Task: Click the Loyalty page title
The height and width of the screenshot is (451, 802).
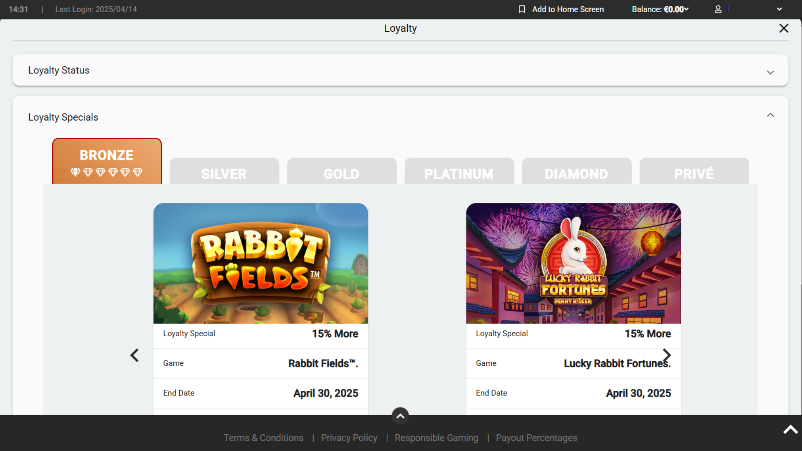Action: coord(400,28)
